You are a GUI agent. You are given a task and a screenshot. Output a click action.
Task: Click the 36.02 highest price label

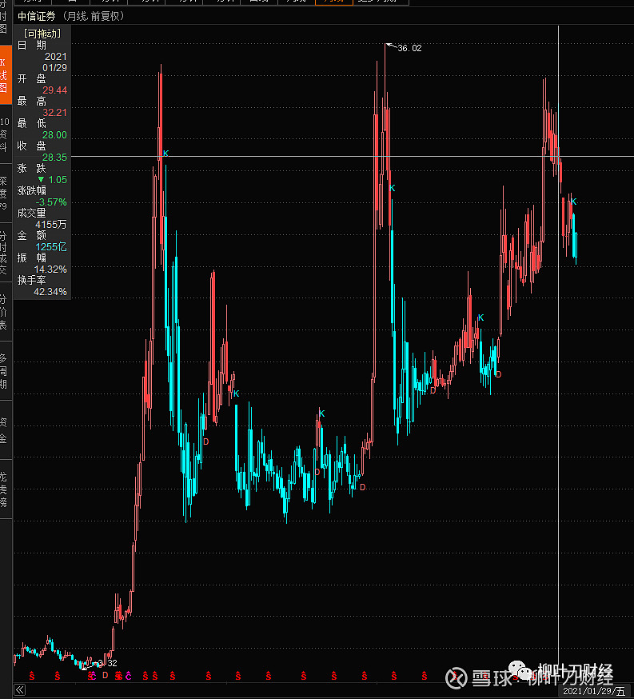pos(409,48)
